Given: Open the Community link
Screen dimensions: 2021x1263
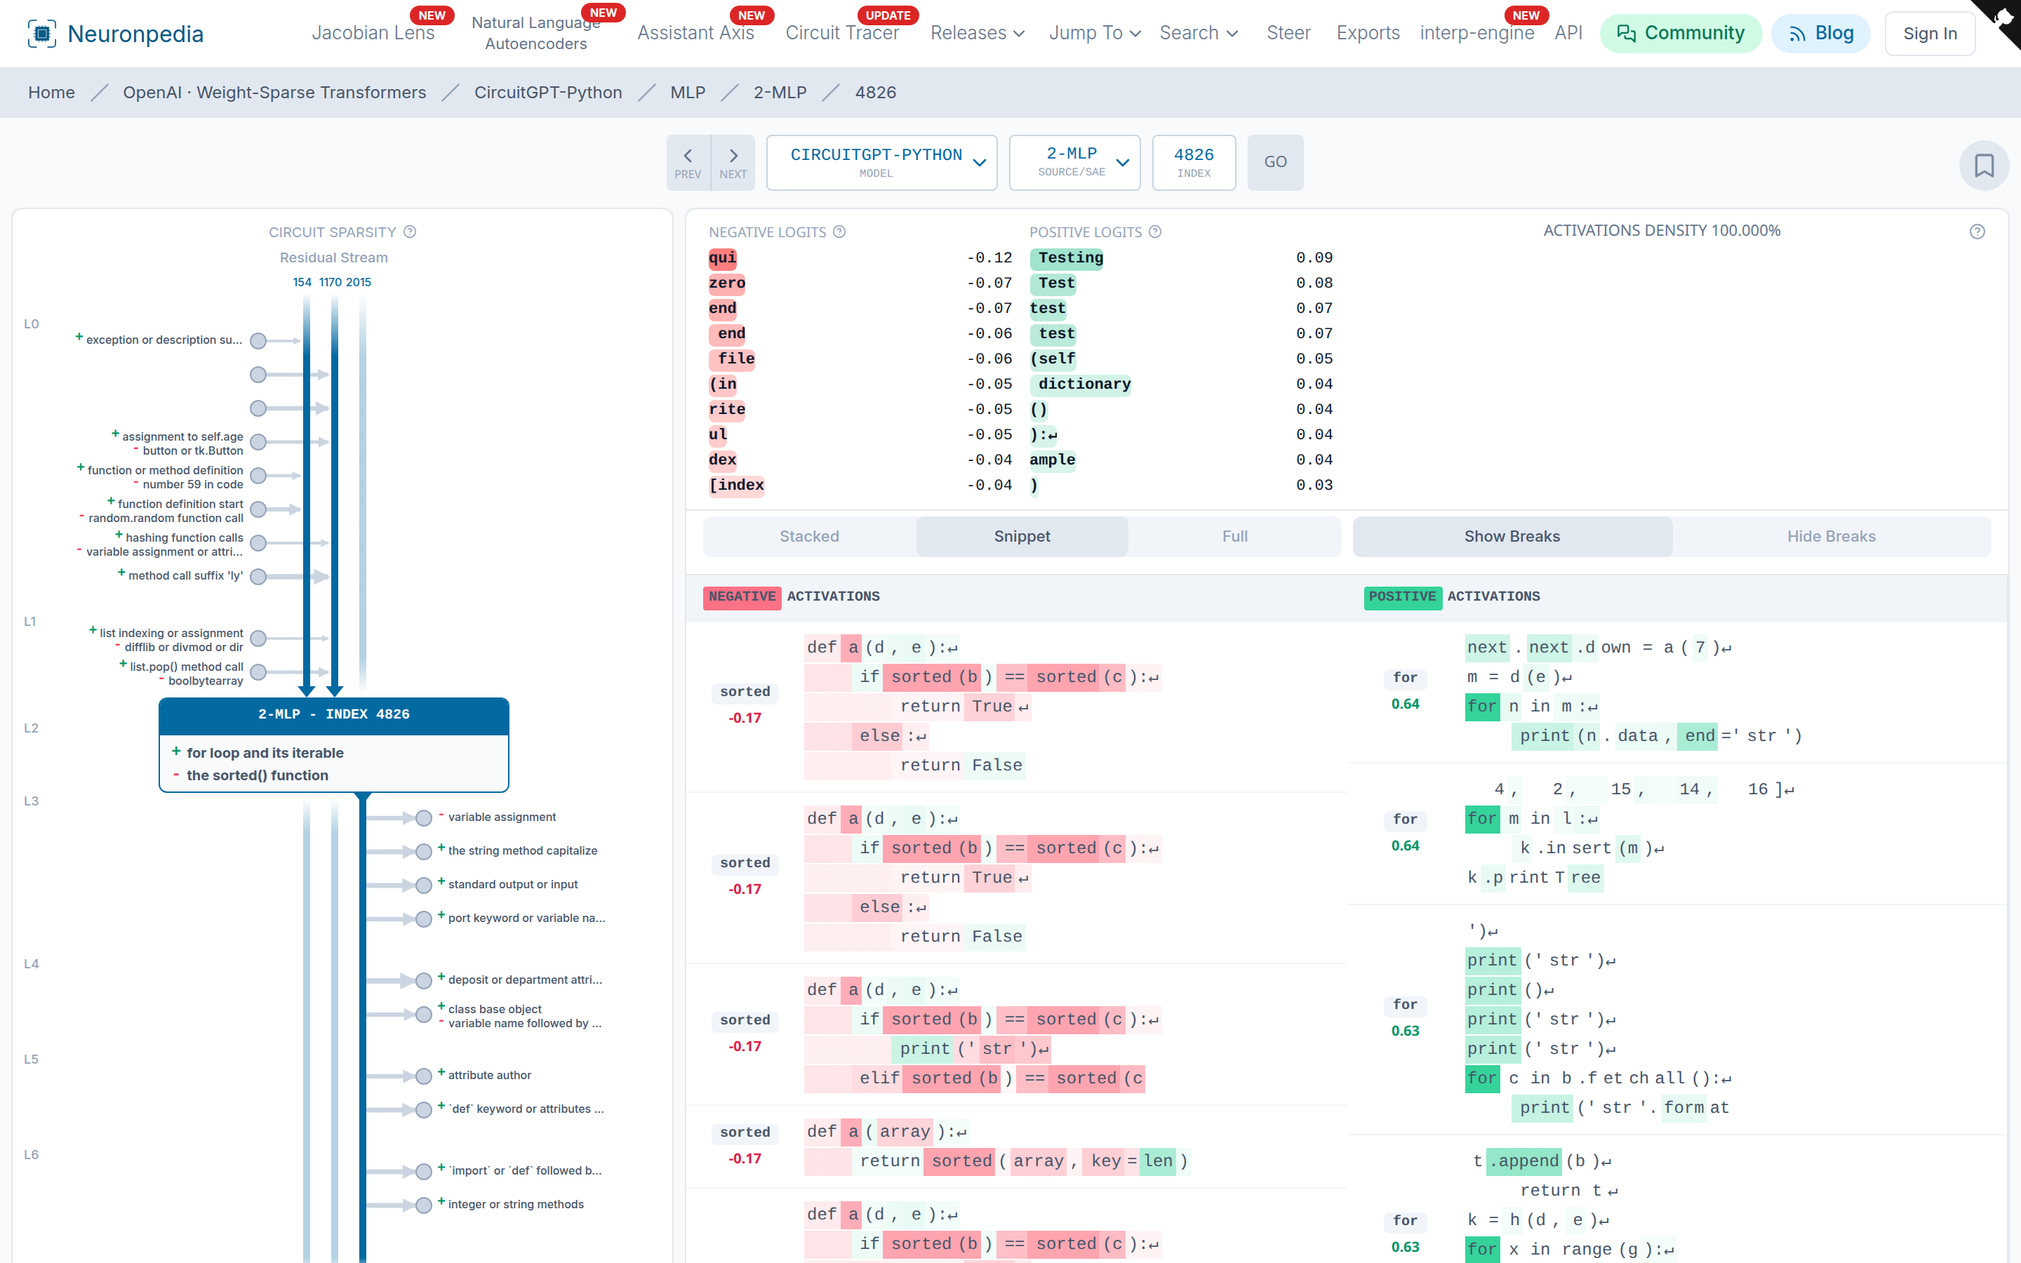Looking at the screenshot, I should (1680, 34).
